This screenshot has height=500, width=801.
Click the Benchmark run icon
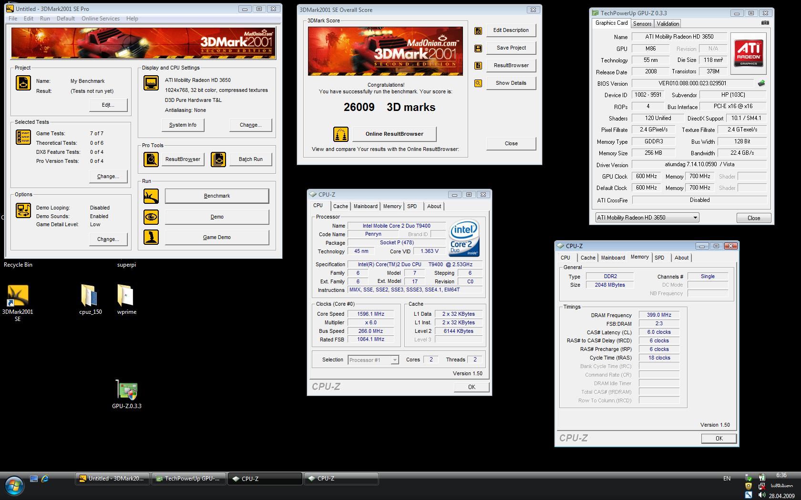click(x=151, y=196)
